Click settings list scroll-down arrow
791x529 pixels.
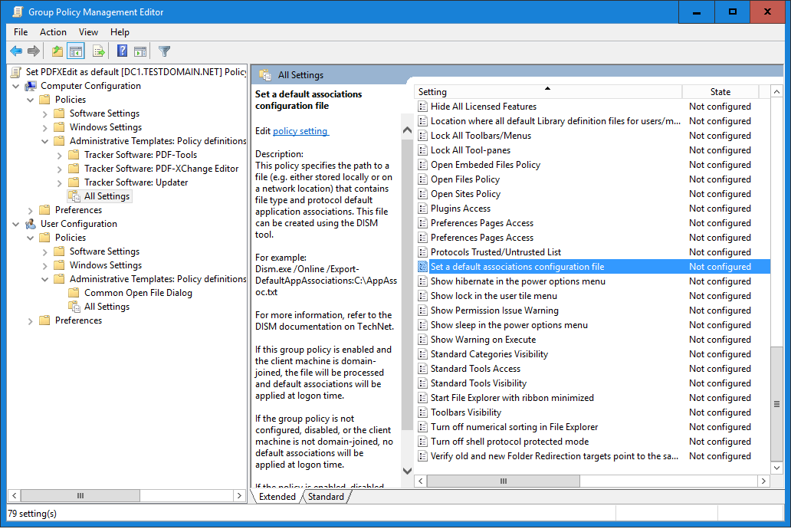pos(776,468)
